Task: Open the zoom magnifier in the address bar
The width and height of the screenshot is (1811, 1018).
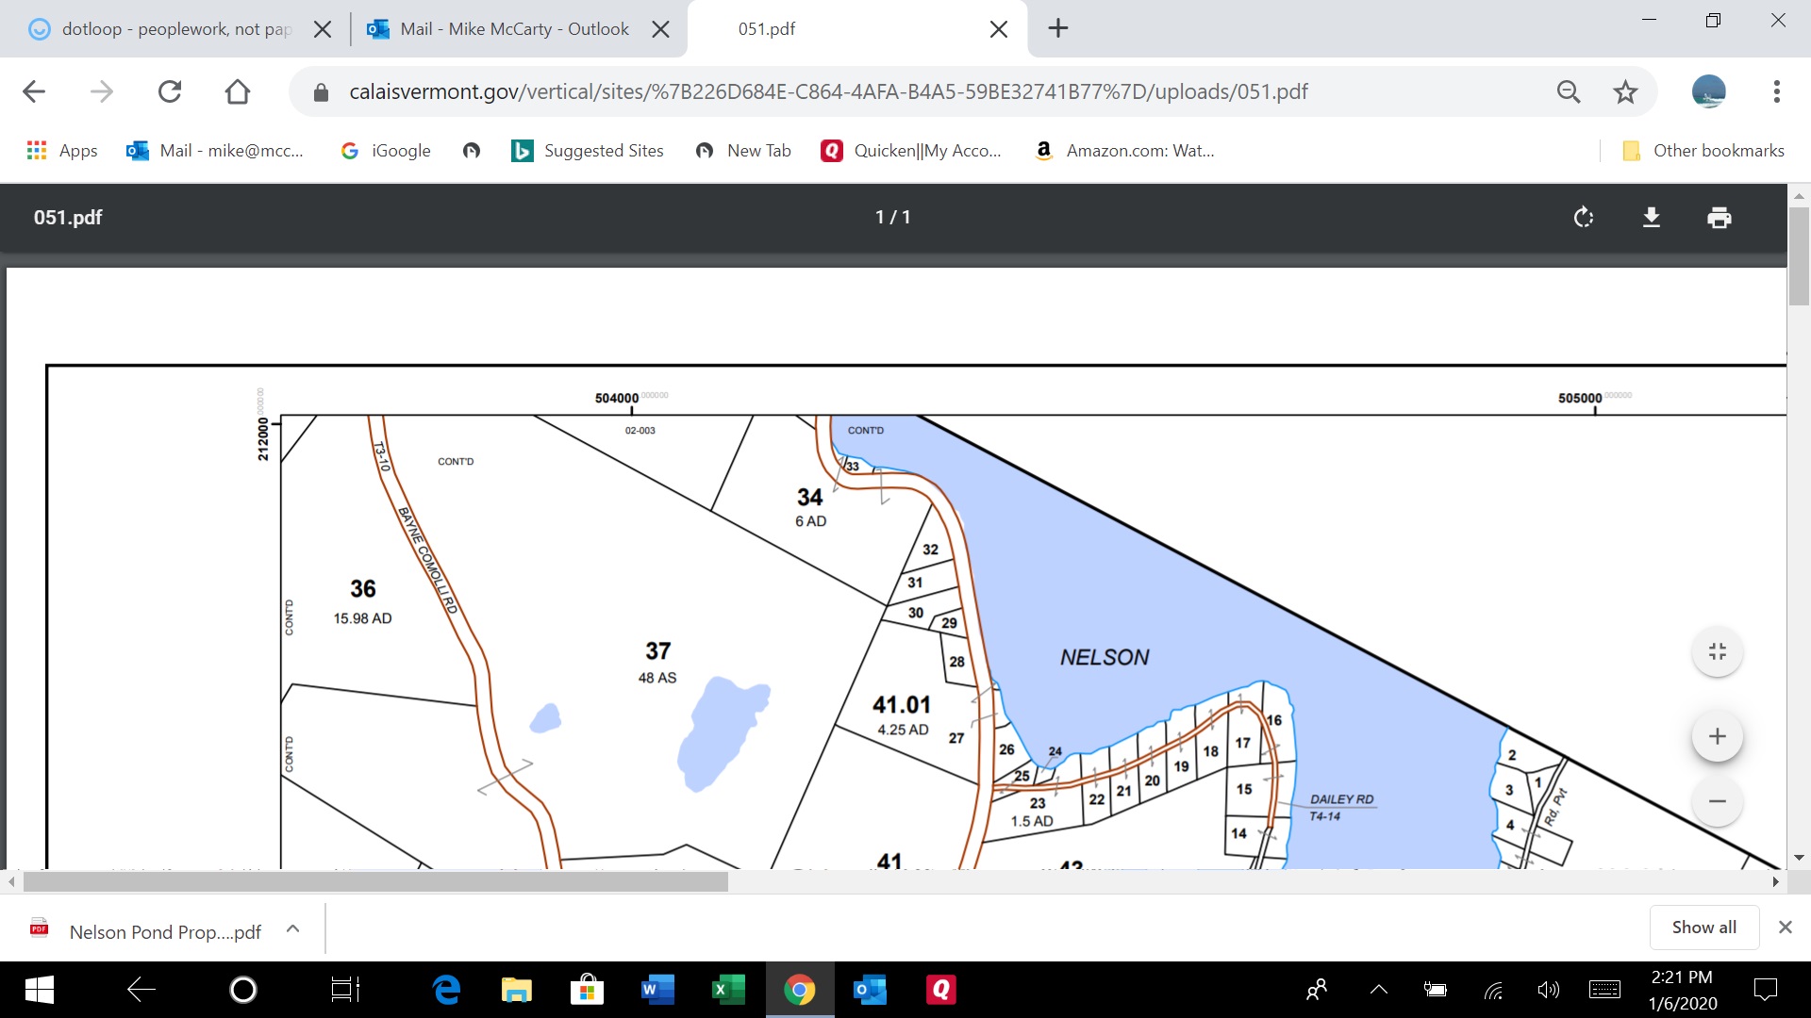Action: click(x=1569, y=91)
